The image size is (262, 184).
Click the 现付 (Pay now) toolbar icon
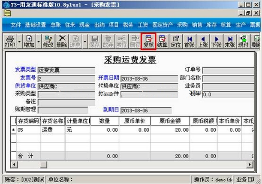(x=244, y=41)
